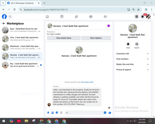
Task: Click the address bar URL
Action: pos(46,10)
